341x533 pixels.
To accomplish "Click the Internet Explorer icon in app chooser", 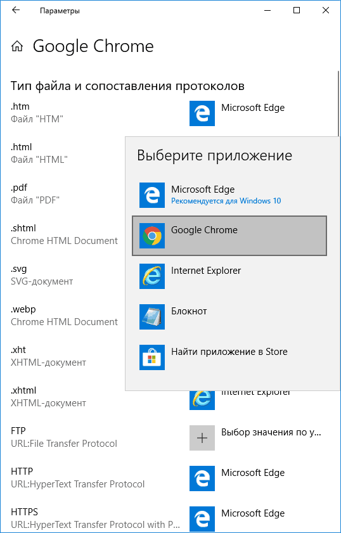I will tap(152, 276).
